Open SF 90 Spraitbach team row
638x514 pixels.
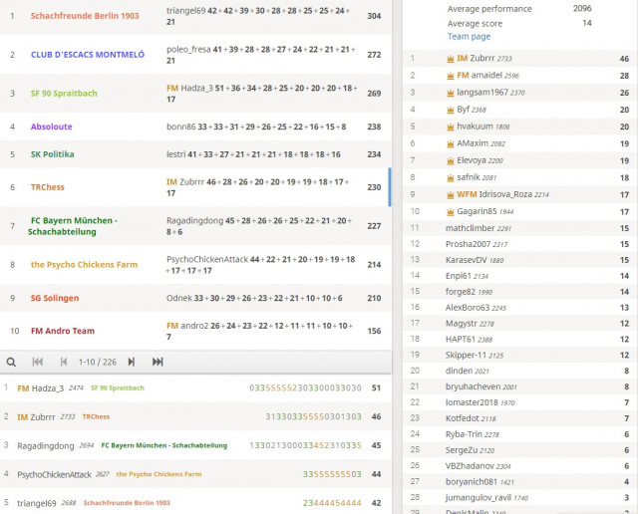(x=195, y=93)
